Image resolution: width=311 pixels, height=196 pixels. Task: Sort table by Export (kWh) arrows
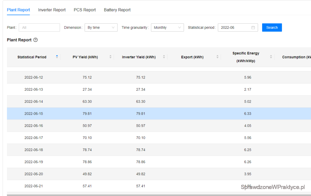click(217, 57)
